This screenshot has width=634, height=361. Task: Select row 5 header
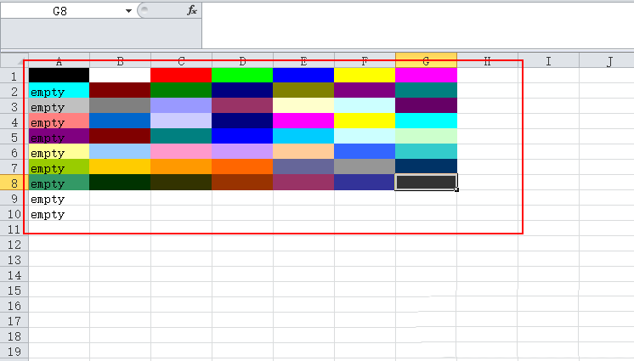[x=14, y=138]
